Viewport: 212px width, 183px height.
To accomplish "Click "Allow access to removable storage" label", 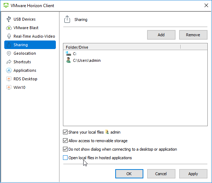I will coord(98,141).
